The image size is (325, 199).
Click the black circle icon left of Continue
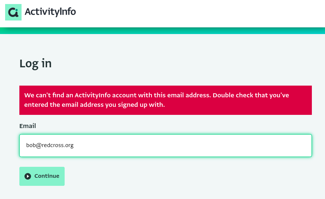click(28, 176)
